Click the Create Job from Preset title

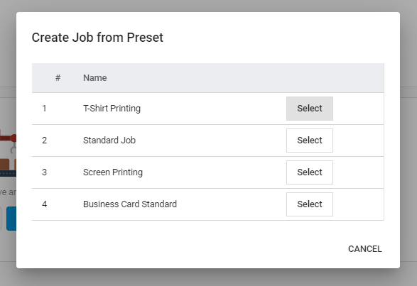pyautogui.click(x=97, y=37)
